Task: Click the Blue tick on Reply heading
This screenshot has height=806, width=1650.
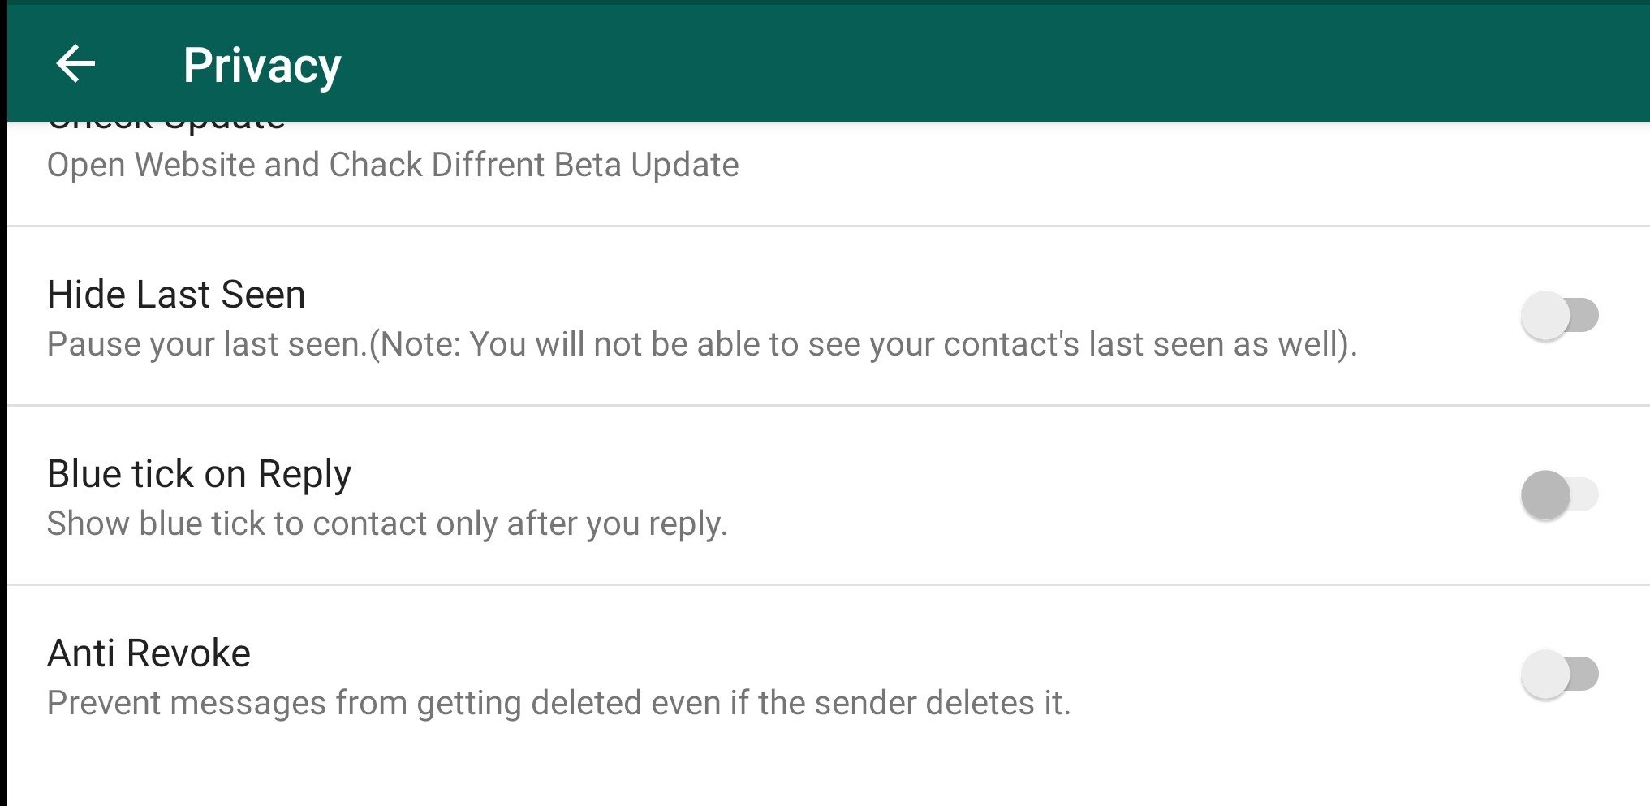Action: 199,473
